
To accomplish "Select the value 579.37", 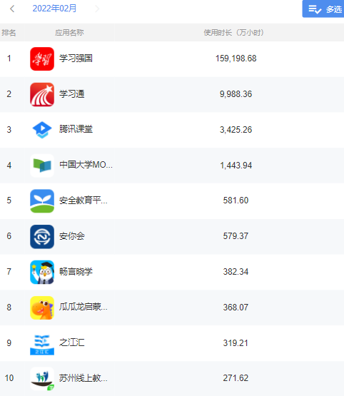I will [x=236, y=236].
